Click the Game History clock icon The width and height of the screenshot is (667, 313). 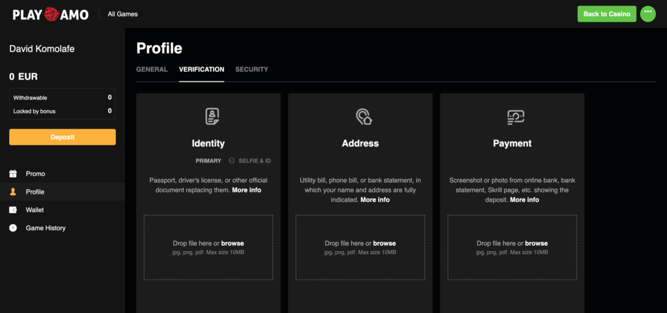pos(13,228)
